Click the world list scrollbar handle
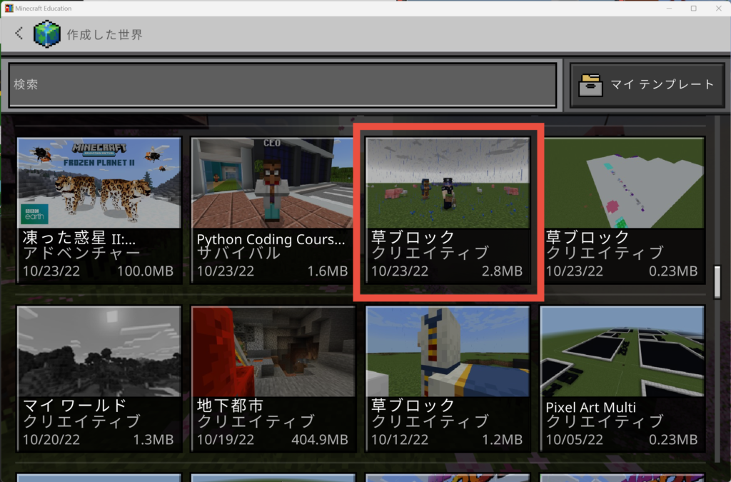 [719, 281]
